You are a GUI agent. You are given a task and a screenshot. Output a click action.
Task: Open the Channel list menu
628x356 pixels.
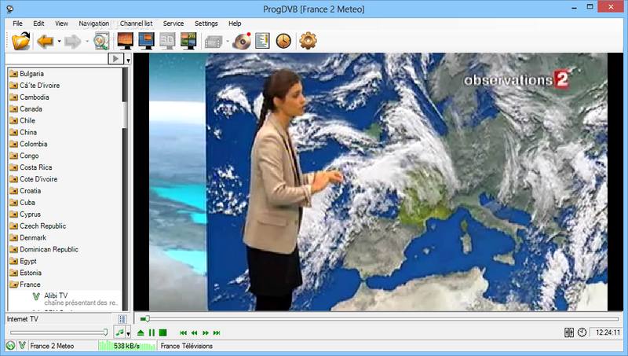pyautogui.click(x=136, y=24)
